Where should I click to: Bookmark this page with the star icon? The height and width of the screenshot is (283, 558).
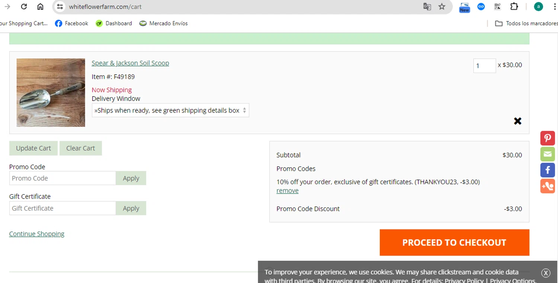tap(442, 7)
